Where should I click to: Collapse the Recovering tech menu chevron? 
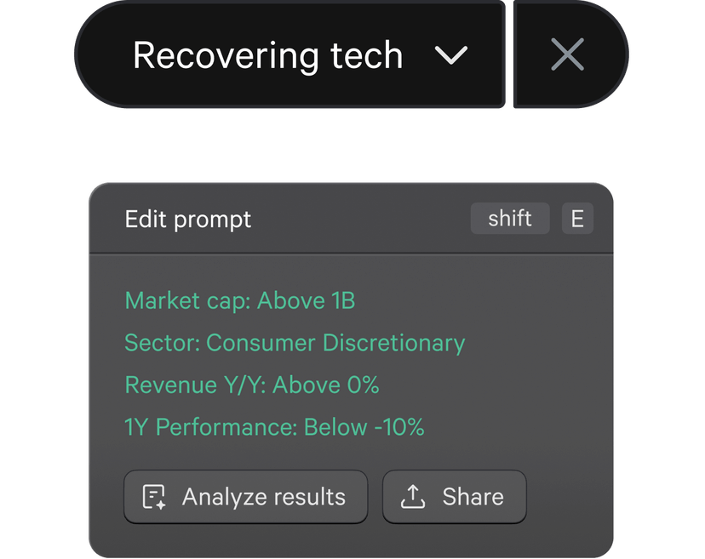pos(453,55)
